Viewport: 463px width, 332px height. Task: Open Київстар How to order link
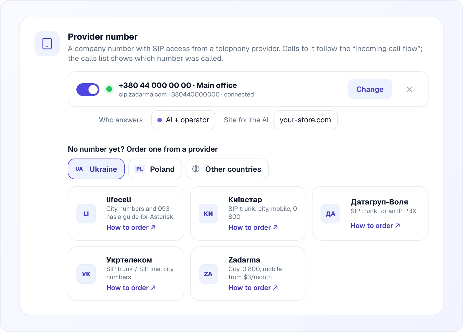pyautogui.click(x=253, y=227)
